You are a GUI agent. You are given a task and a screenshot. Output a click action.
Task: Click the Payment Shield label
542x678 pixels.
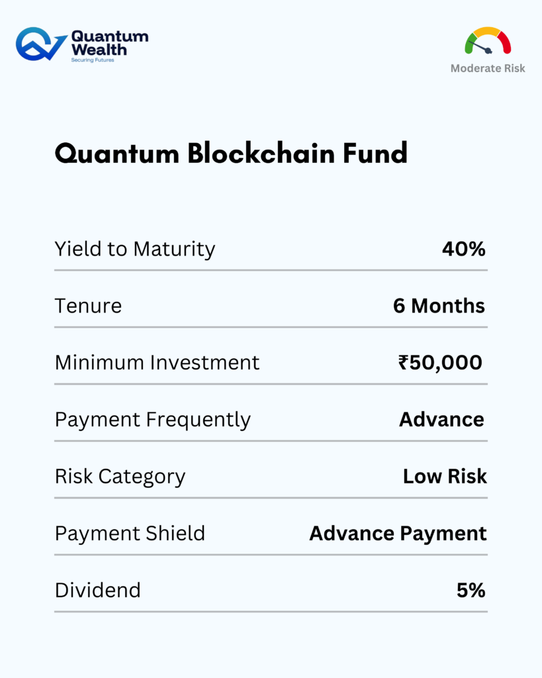(x=130, y=534)
